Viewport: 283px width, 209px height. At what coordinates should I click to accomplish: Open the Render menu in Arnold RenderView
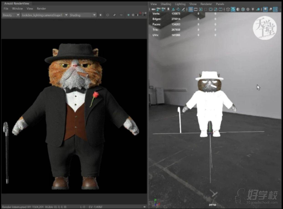pyautogui.click(x=41, y=8)
